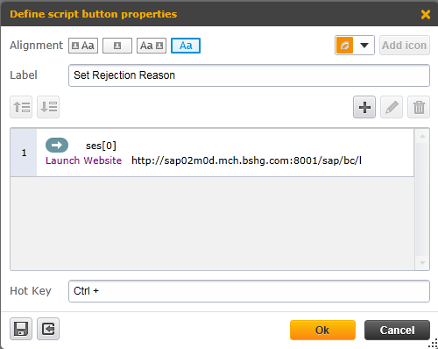Move selected script step down

pyautogui.click(x=48, y=107)
